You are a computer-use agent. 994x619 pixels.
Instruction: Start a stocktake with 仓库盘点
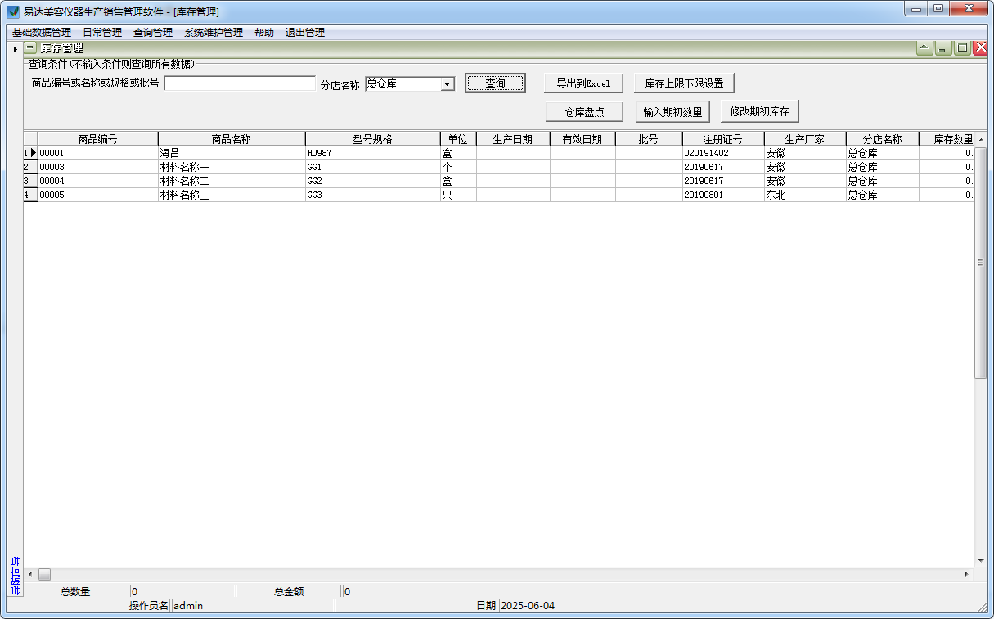tap(583, 111)
